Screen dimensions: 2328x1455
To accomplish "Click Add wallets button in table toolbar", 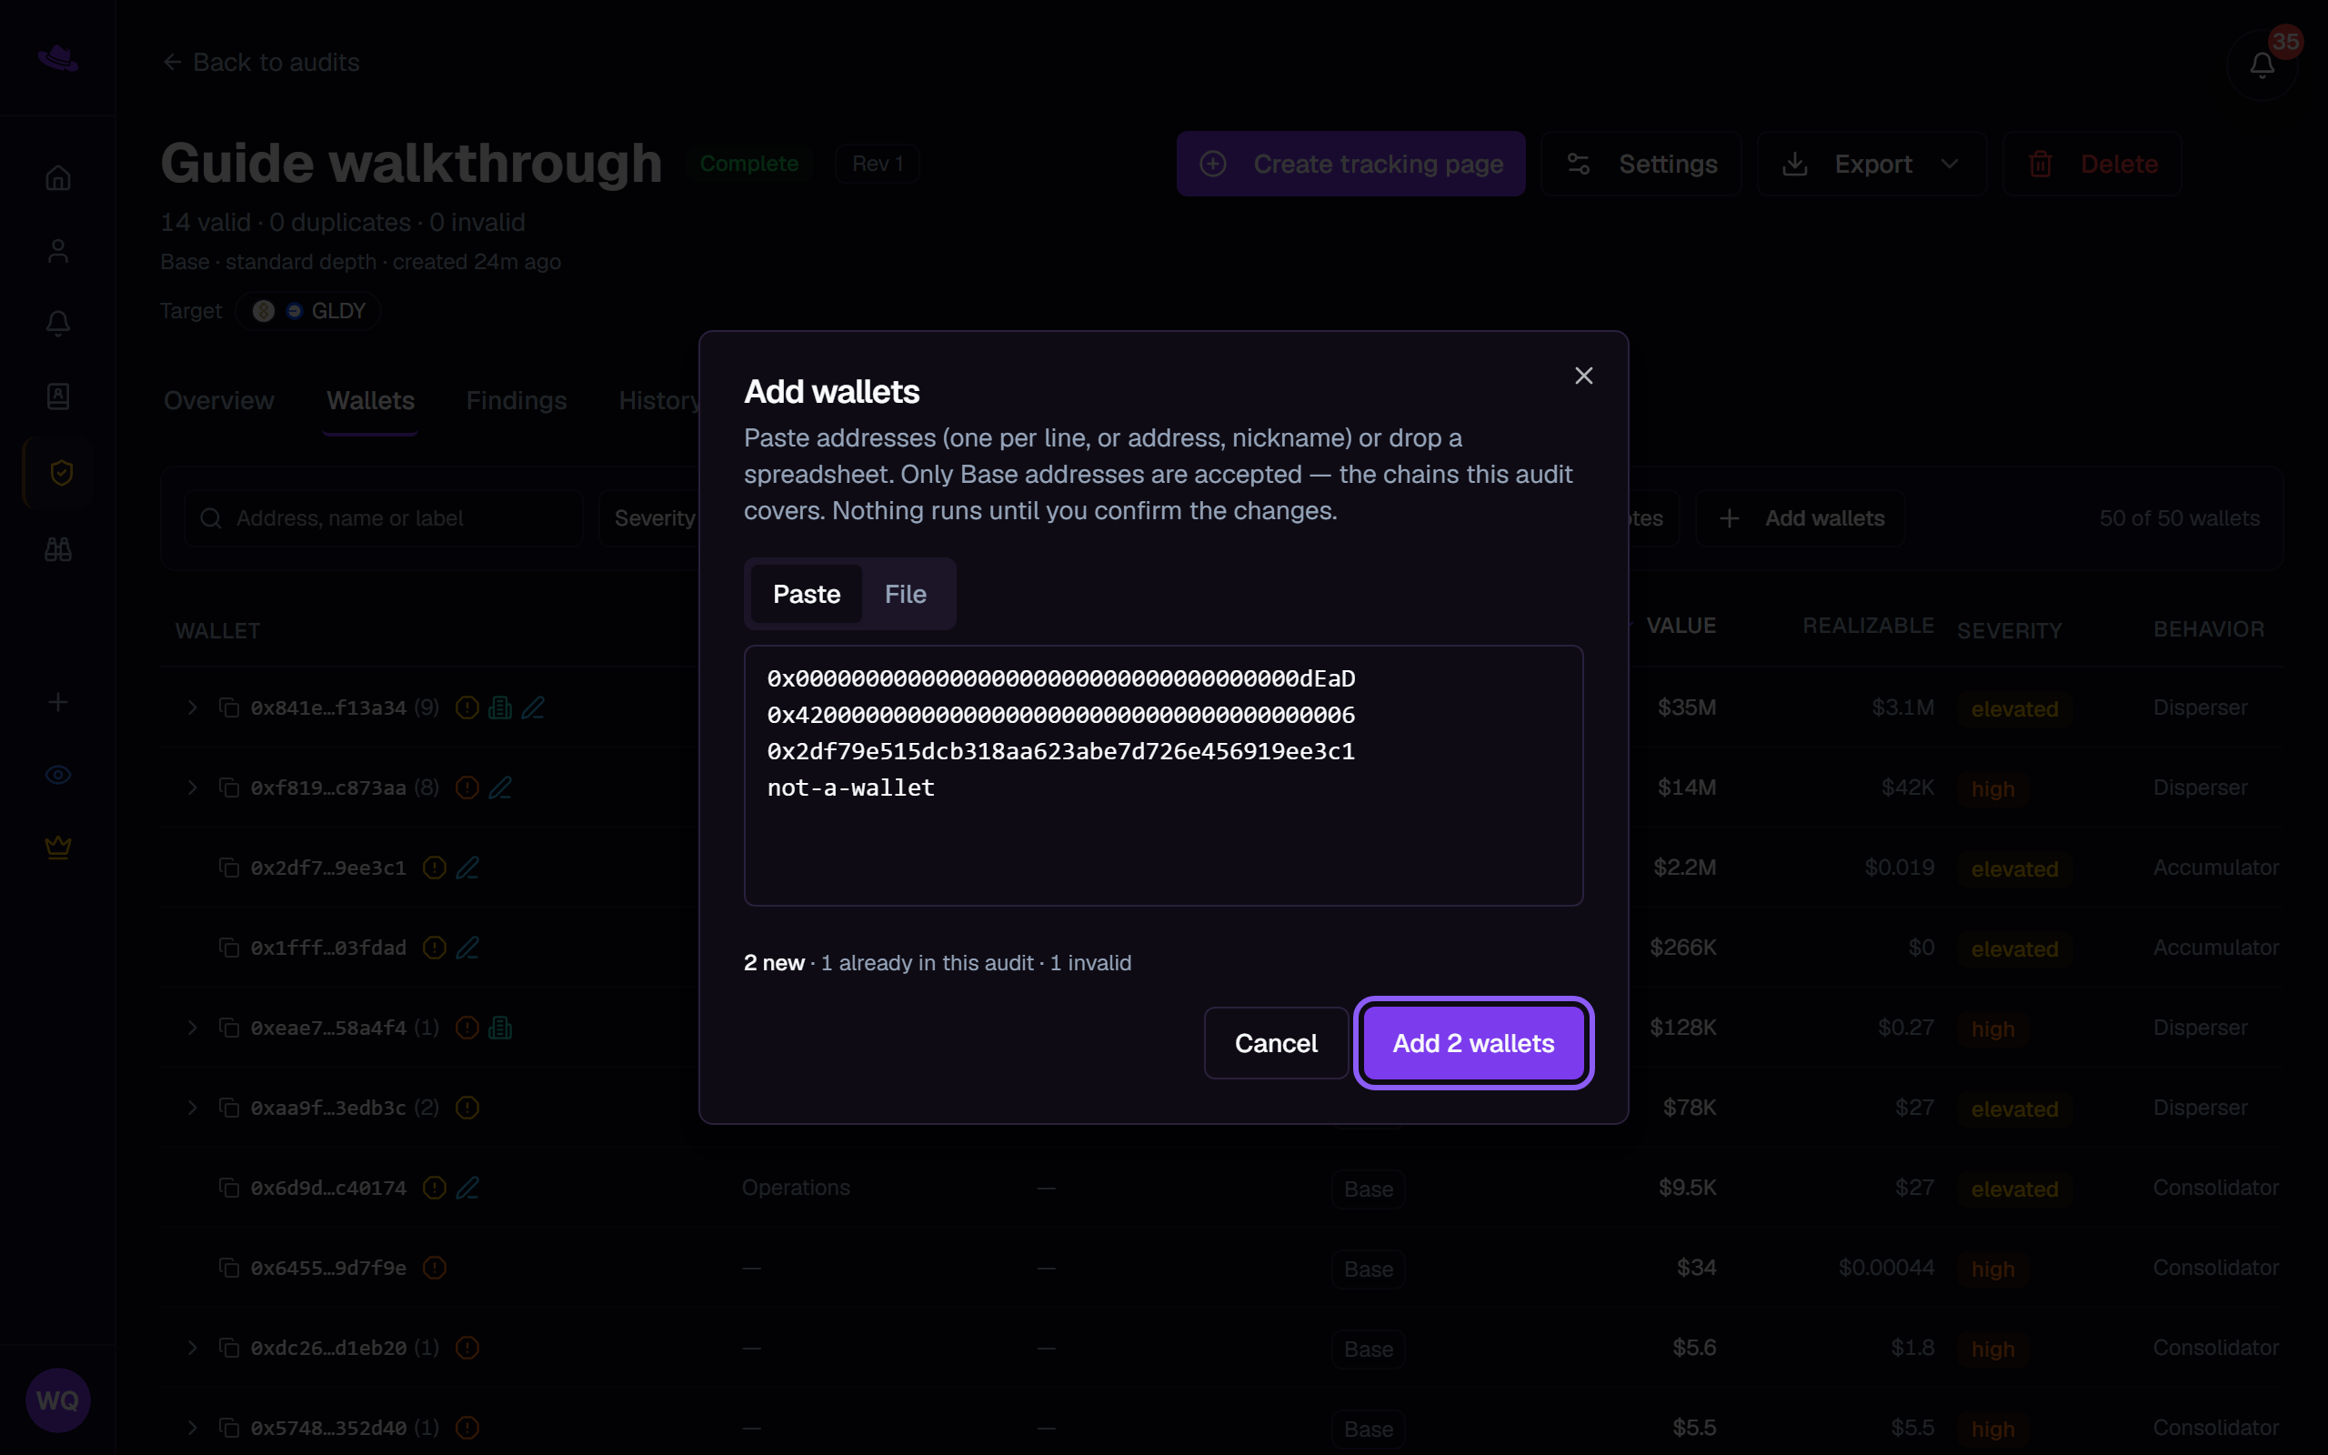I will pyautogui.click(x=1800, y=518).
